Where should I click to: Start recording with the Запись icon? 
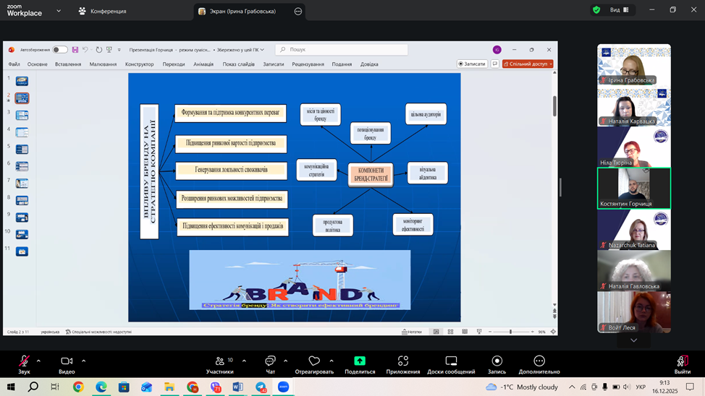pyautogui.click(x=497, y=361)
